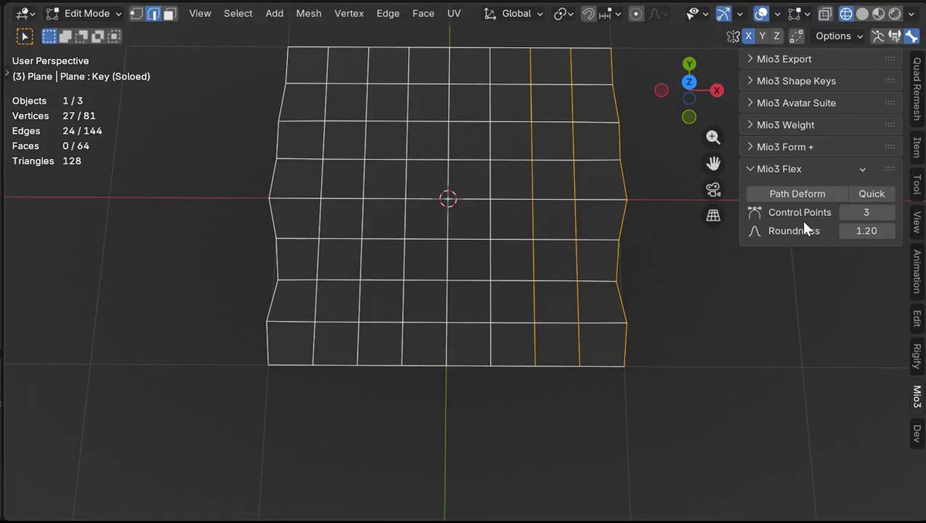Click the Path Deform button
Image resolution: width=926 pixels, height=523 pixels.
797,194
